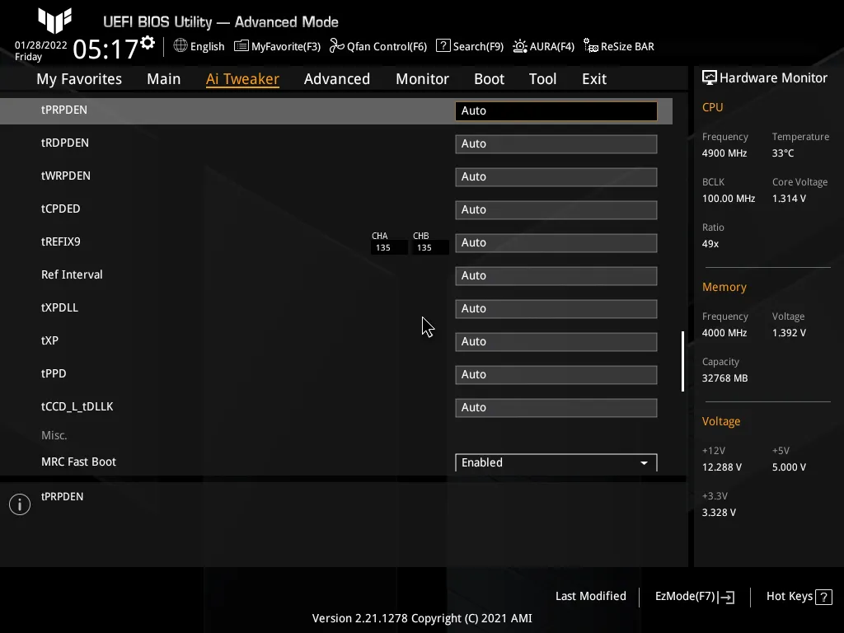The height and width of the screenshot is (633, 844).
Task: Go to the Advanced tab
Action: pyautogui.click(x=337, y=79)
